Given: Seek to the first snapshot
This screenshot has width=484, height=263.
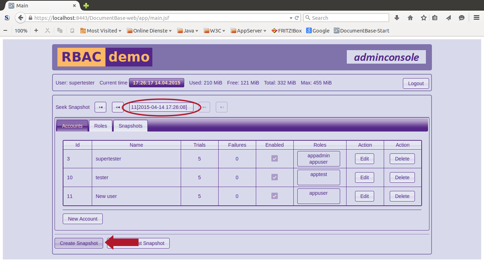Looking at the screenshot, I should [100, 107].
